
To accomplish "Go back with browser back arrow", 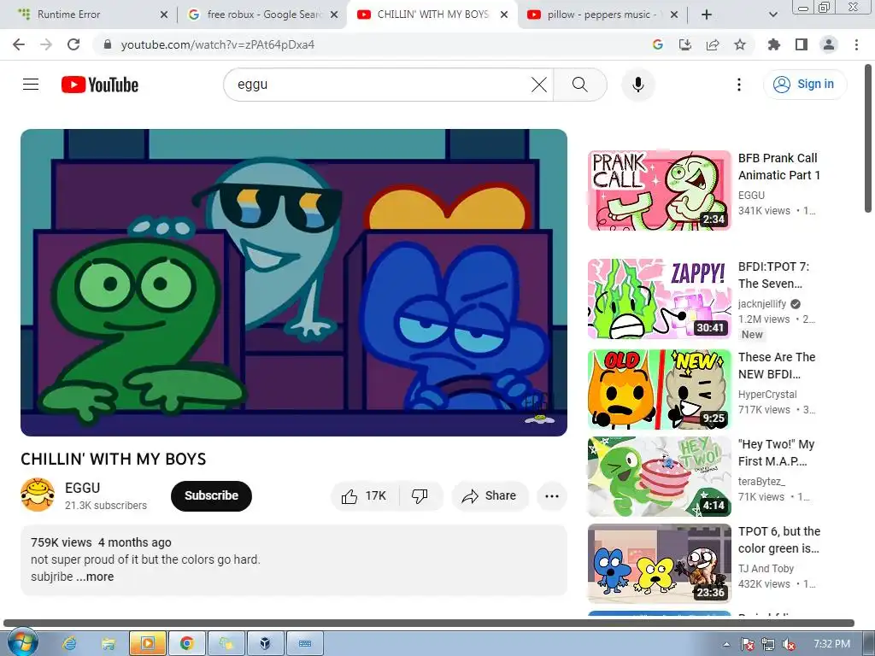I will click(19, 44).
